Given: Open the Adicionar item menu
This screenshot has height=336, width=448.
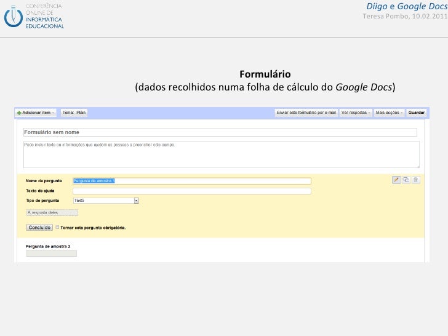Looking at the screenshot, I should click(x=36, y=113).
